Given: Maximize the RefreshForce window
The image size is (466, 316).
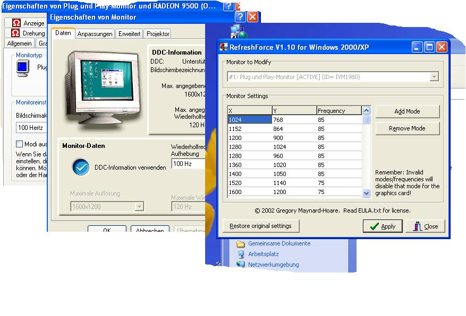Looking at the screenshot, I should click(x=429, y=47).
